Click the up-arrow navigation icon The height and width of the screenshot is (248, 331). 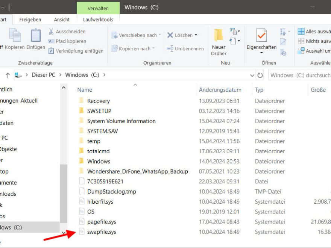tap(8, 76)
